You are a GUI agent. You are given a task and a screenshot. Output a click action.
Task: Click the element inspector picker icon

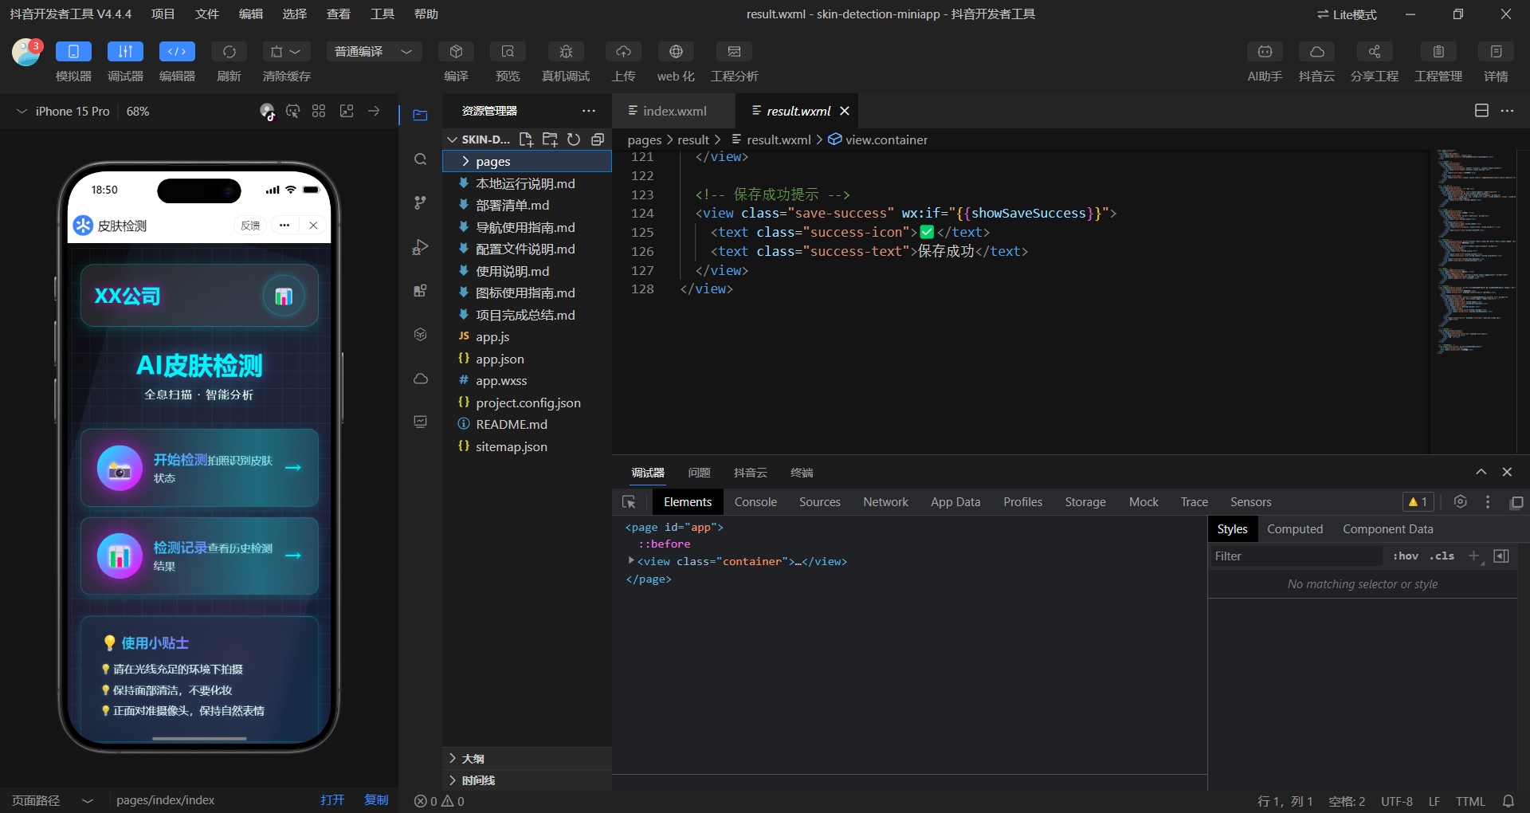[x=629, y=502]
